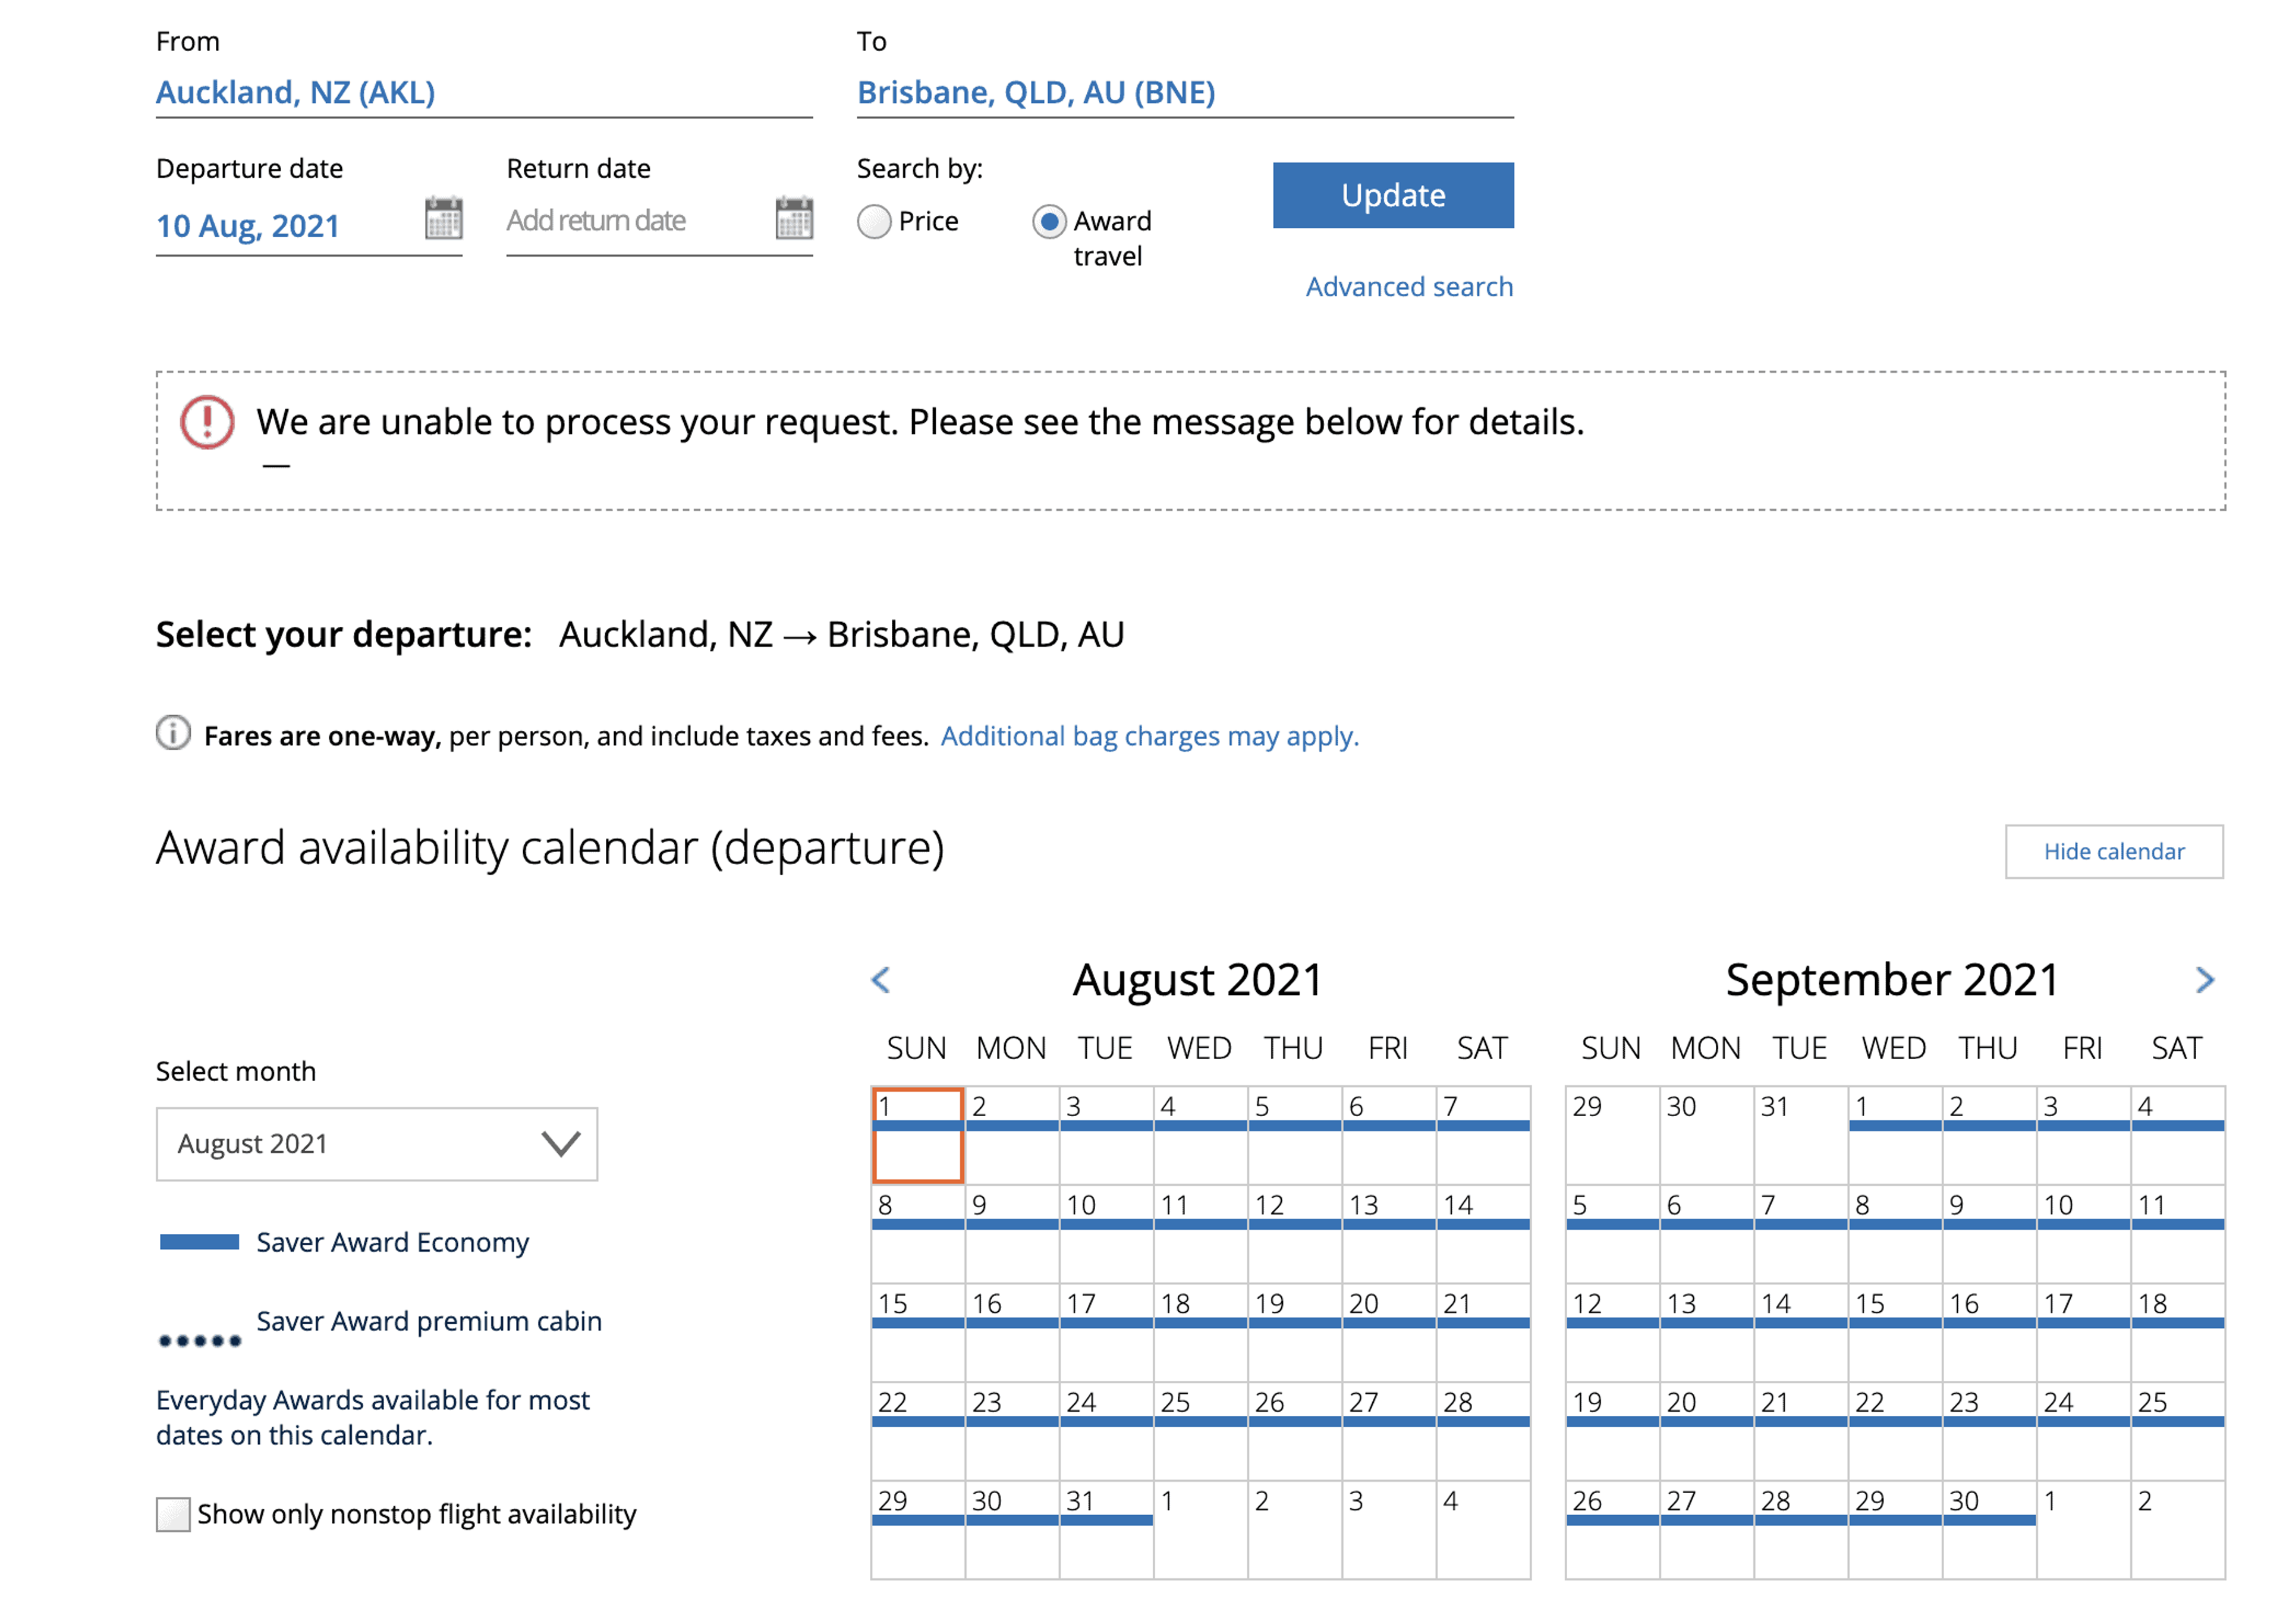Image resolution: width=2283 pixels, height=1624 pixels.
Task: Pick August 10 in the availability calendar
Action: [1105, 1233]
